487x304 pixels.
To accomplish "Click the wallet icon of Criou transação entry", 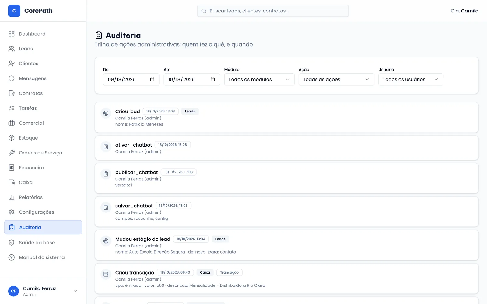I will pos(106,274).
